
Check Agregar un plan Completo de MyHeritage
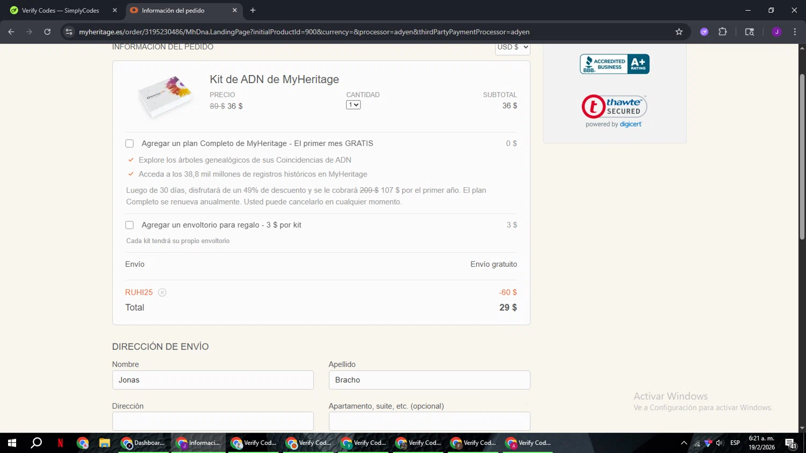coord(129,143)
